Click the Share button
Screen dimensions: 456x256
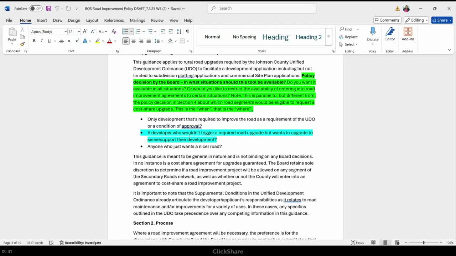(x=442, y=20)
